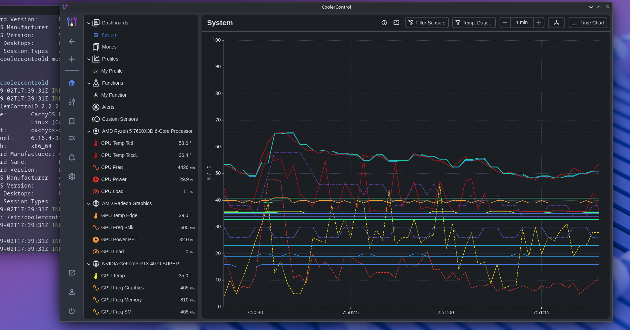Screen dimensions: 630x330
Task: Click the Custom Sensors icon in the tree
Action: click(x=96, y=119)
